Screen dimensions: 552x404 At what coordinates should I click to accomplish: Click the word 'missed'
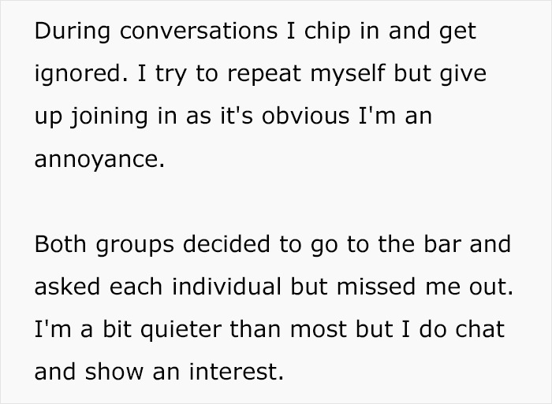click(376, 286)
